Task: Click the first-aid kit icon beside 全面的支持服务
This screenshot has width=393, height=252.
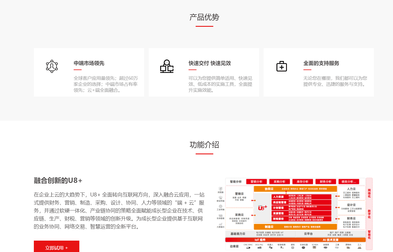Action: pyautogui.click(x=282, y=66)
